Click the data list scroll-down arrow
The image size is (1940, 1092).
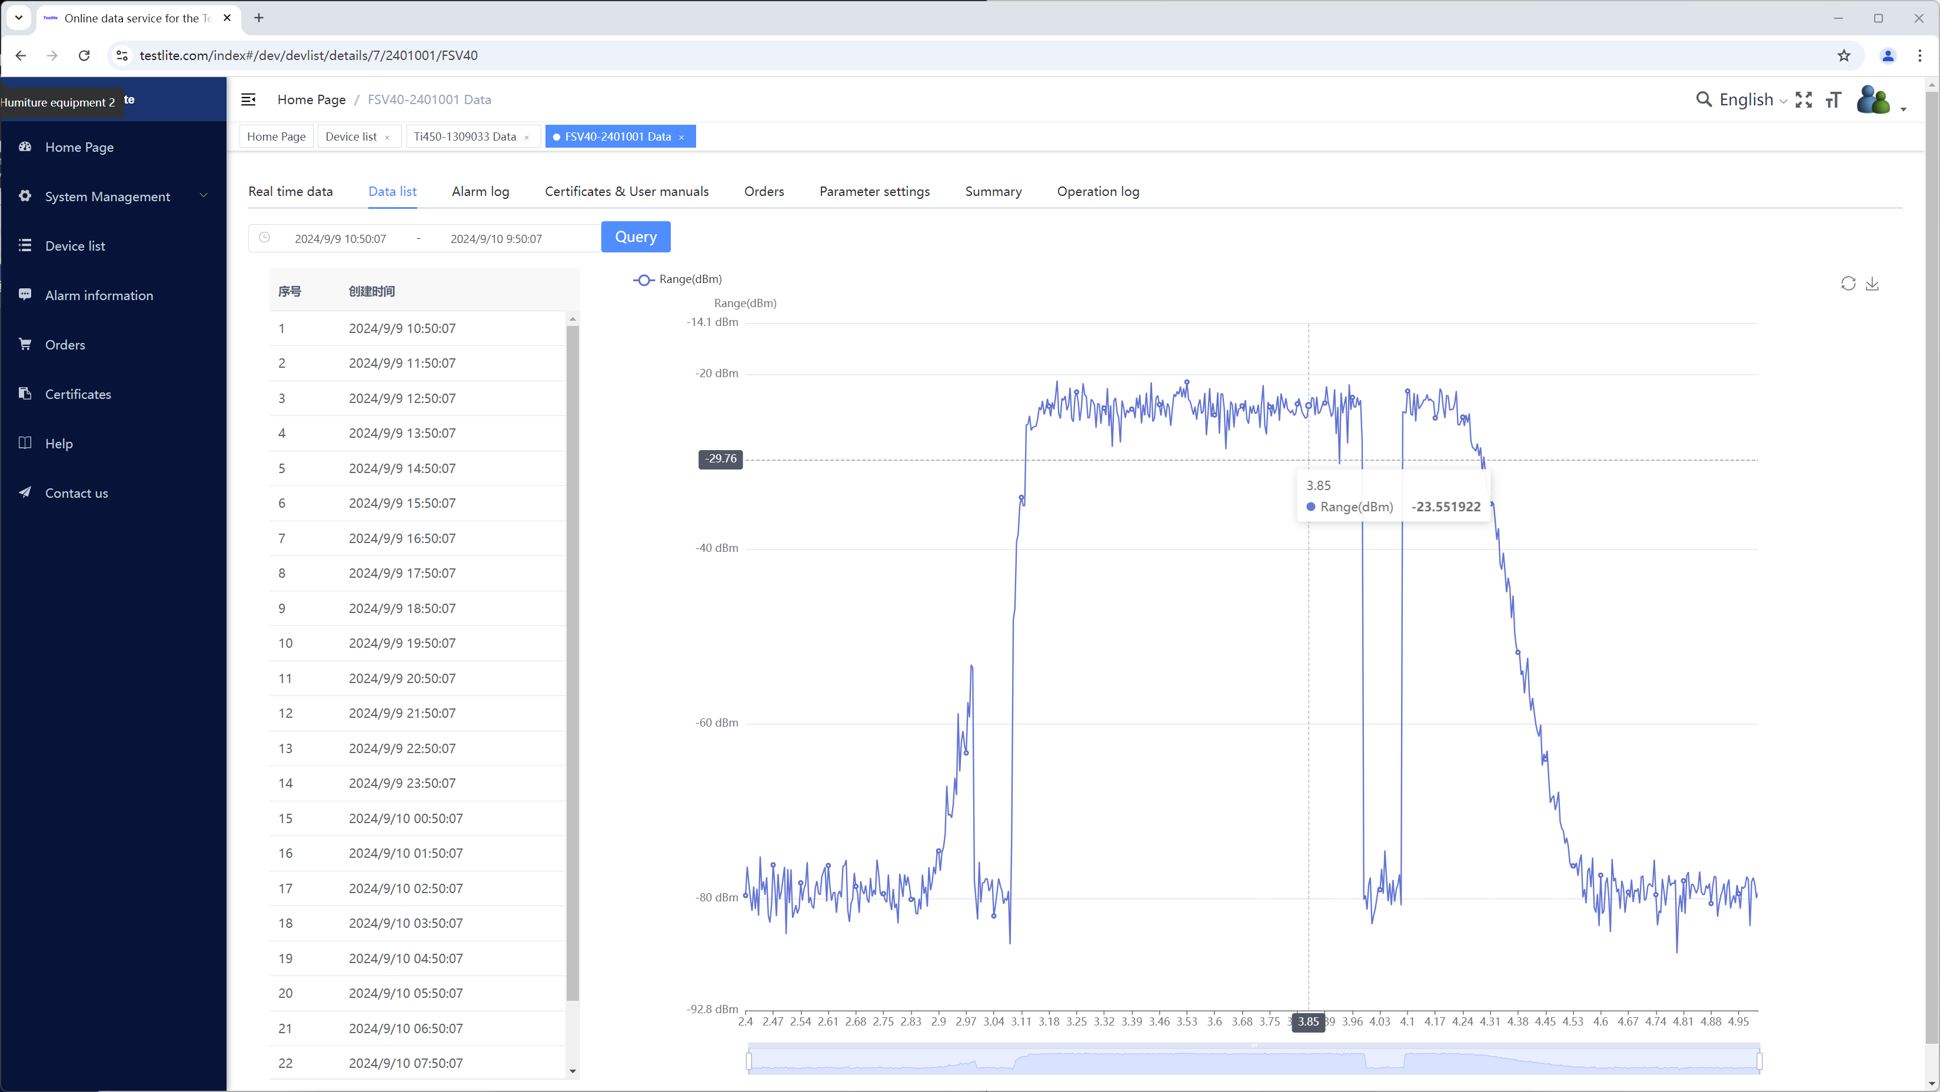[x=573, y=1071]
